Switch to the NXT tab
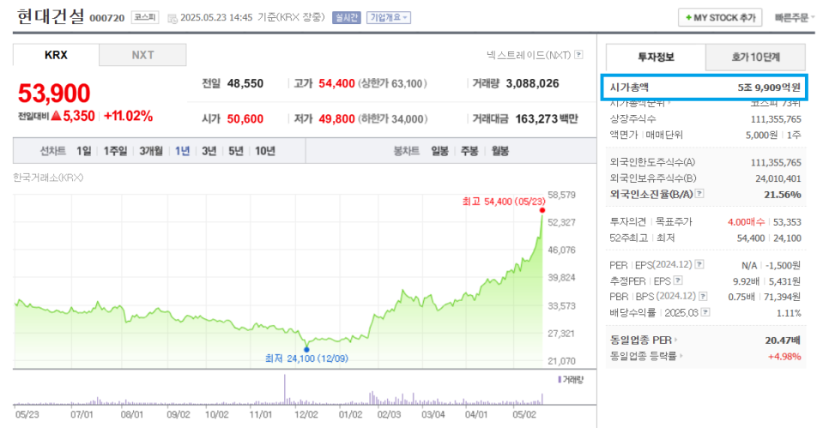This screenshot has width=829, height=428. pyautogui.click(x=142, y=55)
